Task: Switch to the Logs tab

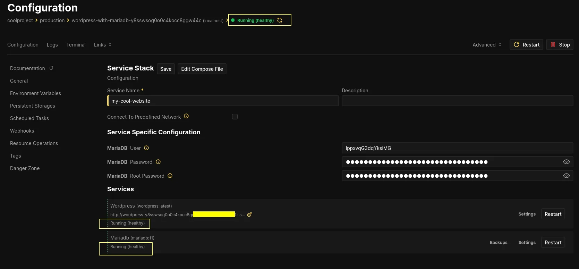Action: pyautogui.click(x=52, y=45)
